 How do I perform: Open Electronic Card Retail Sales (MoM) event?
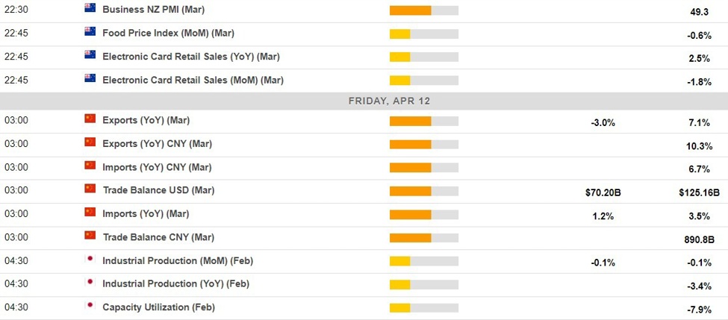pos(193,80)
